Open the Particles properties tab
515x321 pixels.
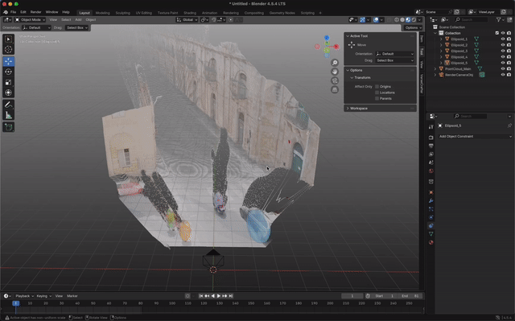point(431,208)
